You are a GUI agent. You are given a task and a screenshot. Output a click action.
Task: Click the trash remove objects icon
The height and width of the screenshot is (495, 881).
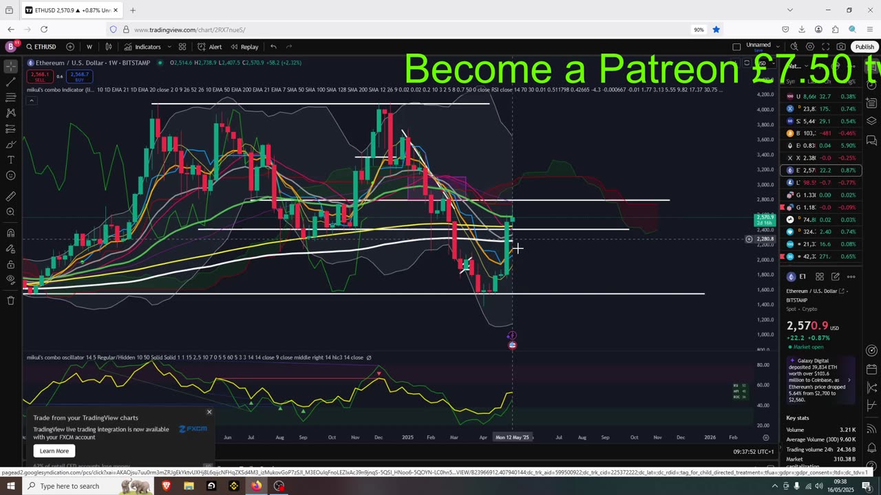point(10,300)
